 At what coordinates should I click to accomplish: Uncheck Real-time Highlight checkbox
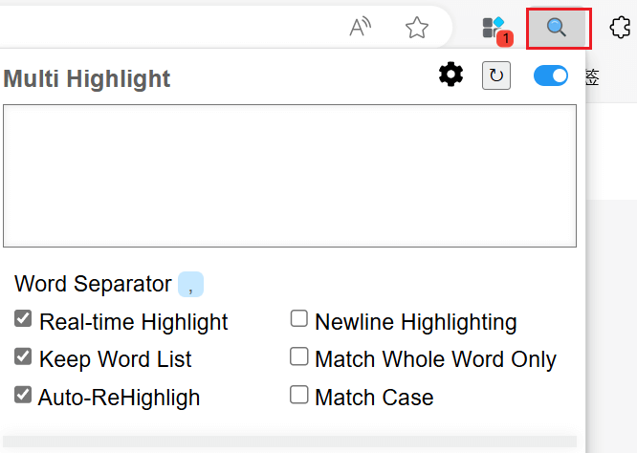click(24, 319)
